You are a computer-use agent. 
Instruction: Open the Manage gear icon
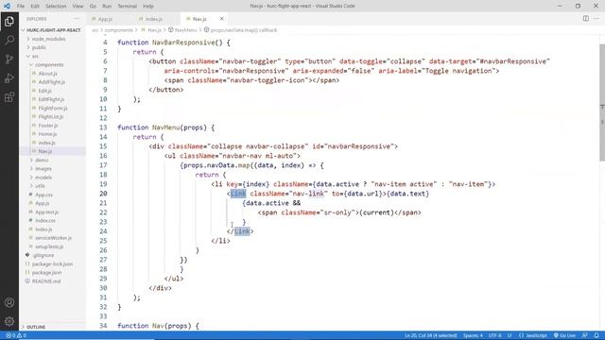click(9, 321)
